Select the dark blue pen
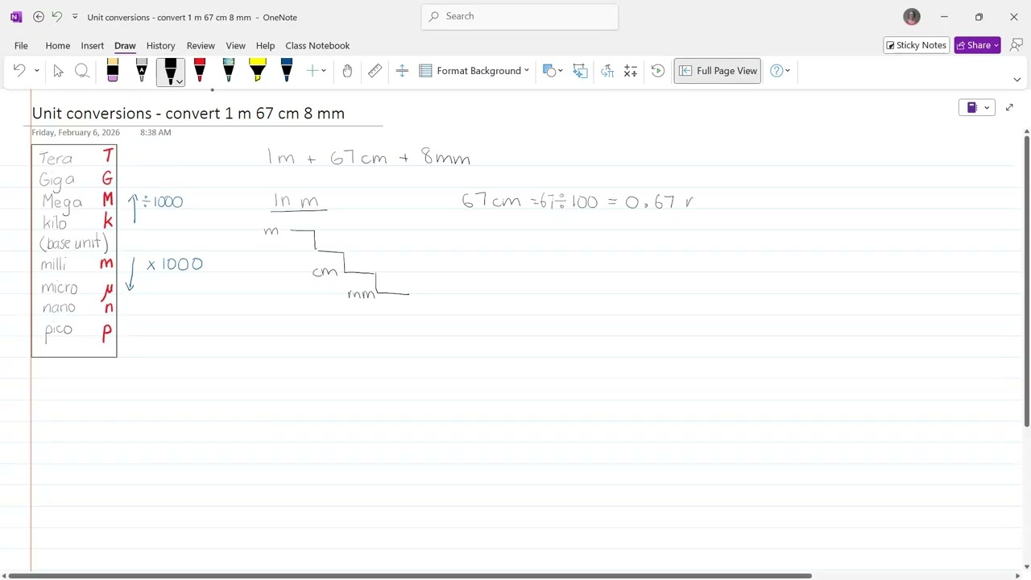 tap(287, 71)
